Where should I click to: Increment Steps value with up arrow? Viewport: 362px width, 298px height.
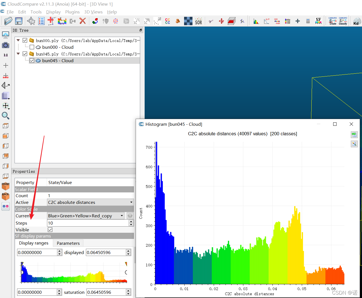pos(131,221)
